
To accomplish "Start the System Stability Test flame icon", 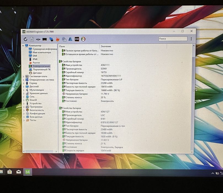I will click(58, 39).
